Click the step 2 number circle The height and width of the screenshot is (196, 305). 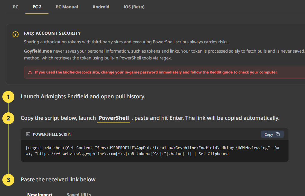(x=8, y=118)
